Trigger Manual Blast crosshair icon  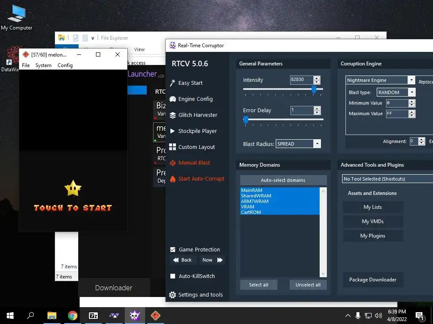[173, 163]
